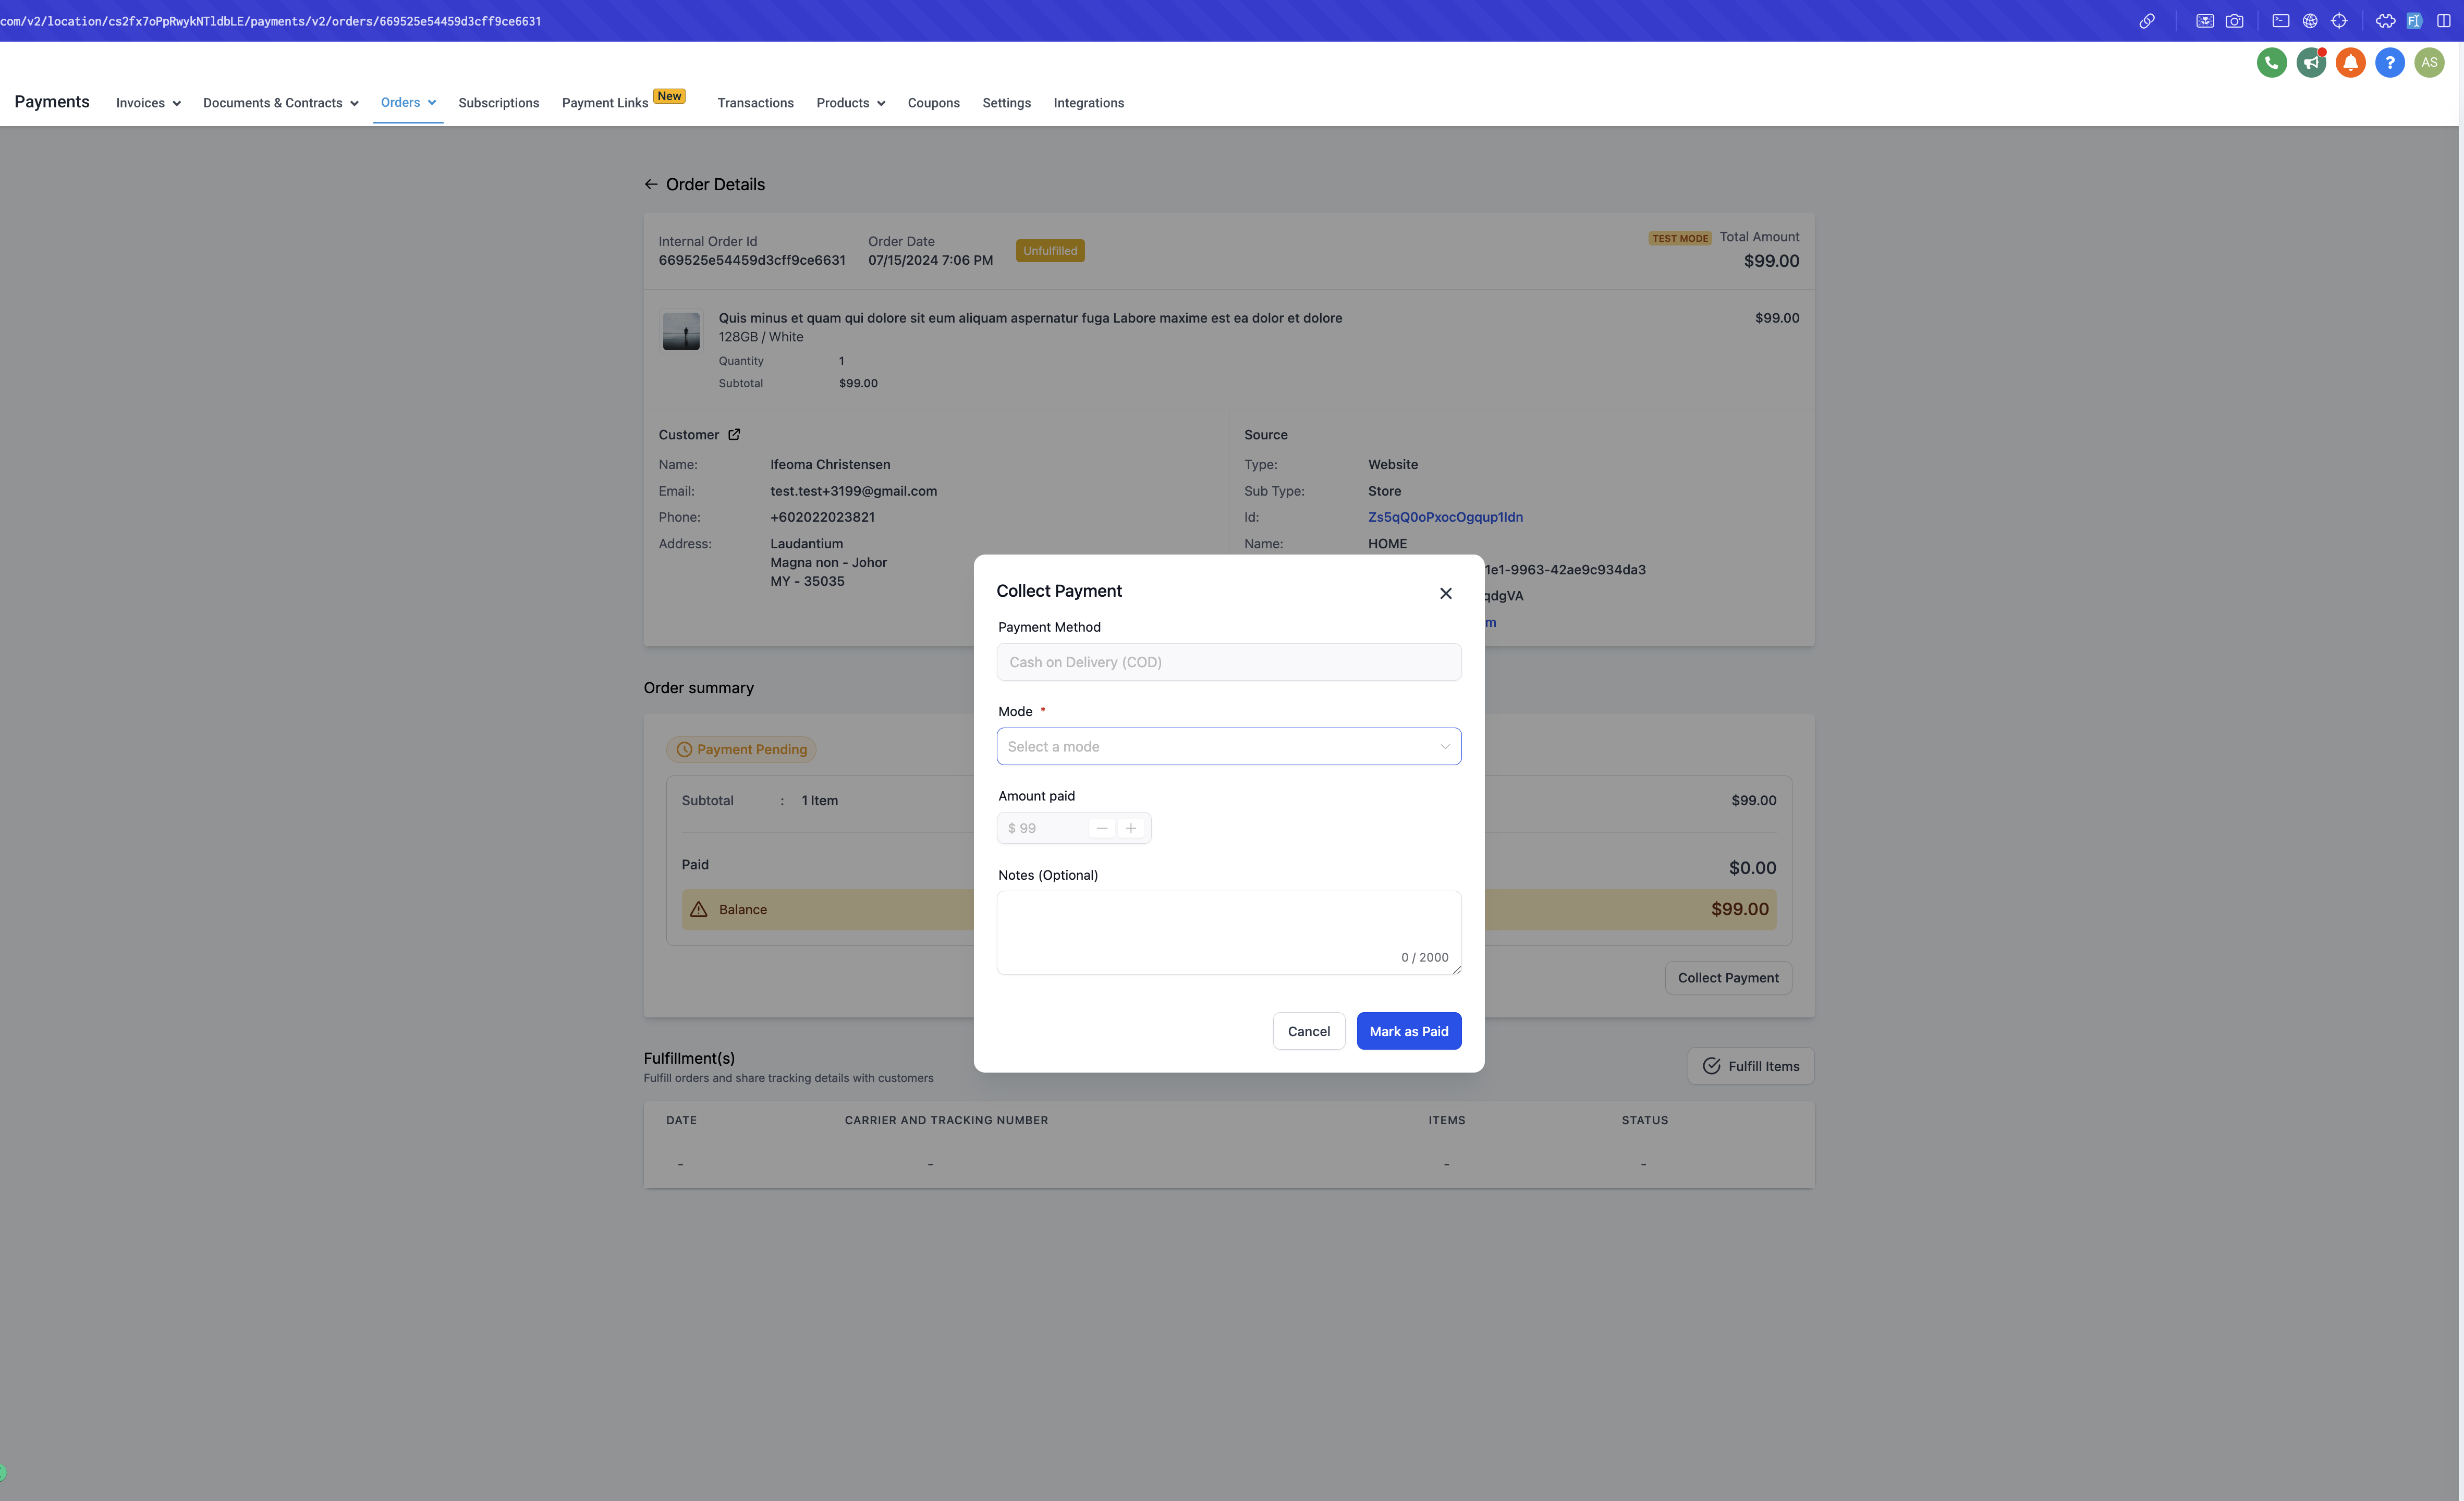Image resolution: width=2464 pixels, height=1501 pixels.
Task: Click the green phone dialer icon
Action: [x=2271, y=62]
